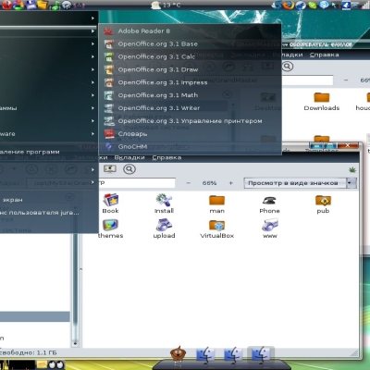This screenshot has width=370, height=370.
Task: Click search magnifier in back file browser
Action: (x=287, y=67)
